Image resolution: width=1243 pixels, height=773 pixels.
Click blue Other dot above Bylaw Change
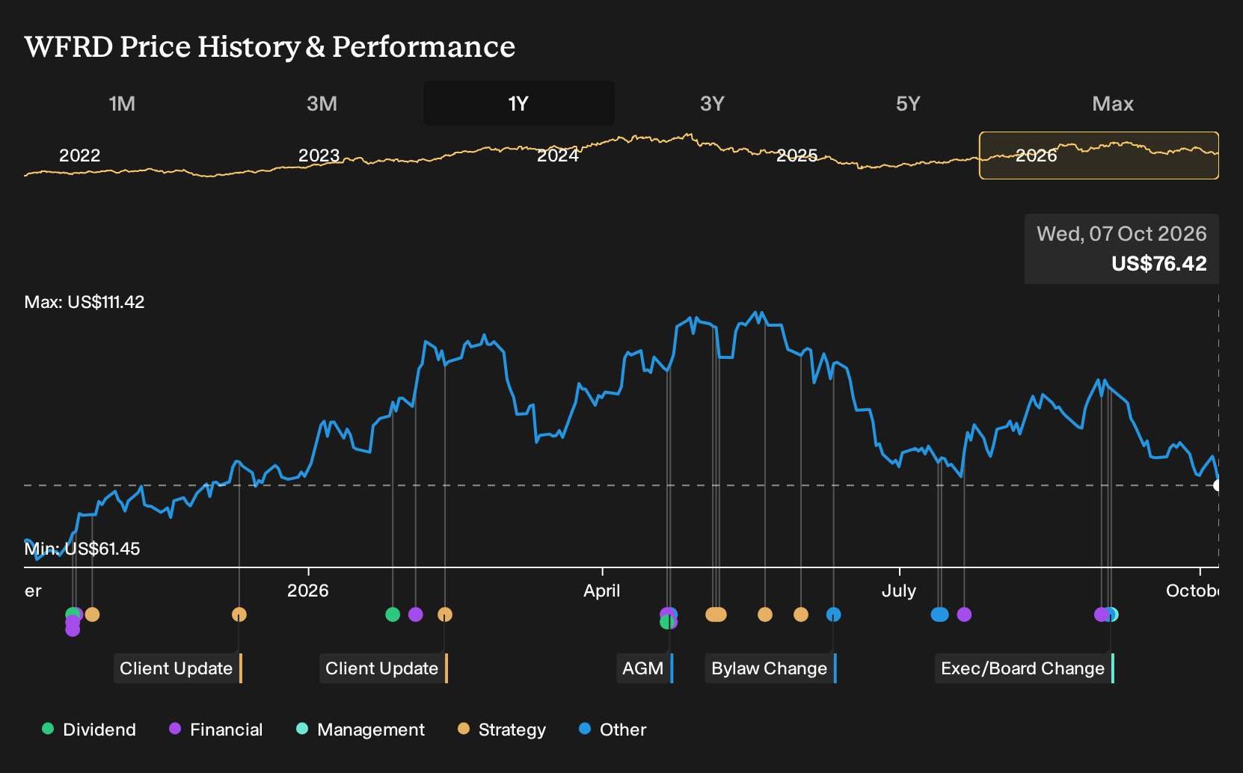click(x=834, y=615)
